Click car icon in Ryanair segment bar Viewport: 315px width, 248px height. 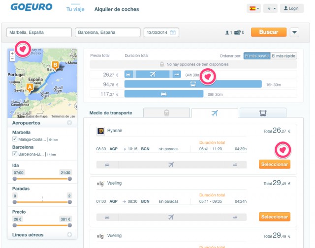click(107, 165)
